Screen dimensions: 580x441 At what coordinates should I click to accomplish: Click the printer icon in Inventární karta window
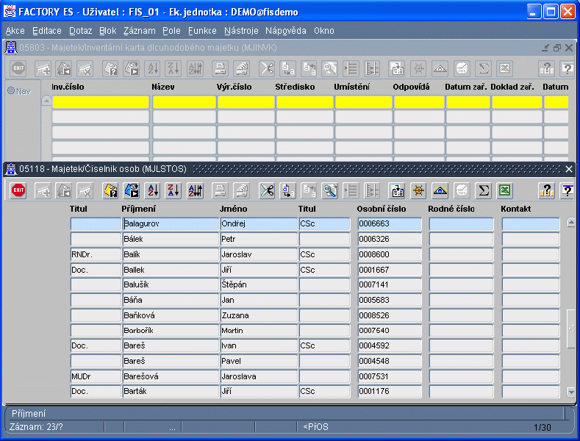[220, 68]
